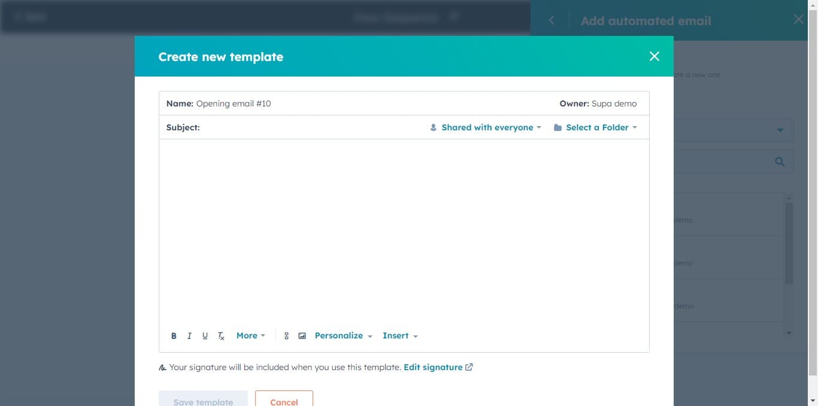Toggle underline formatting
Screen dimensions: 818x406
click(x=205, y=335)
